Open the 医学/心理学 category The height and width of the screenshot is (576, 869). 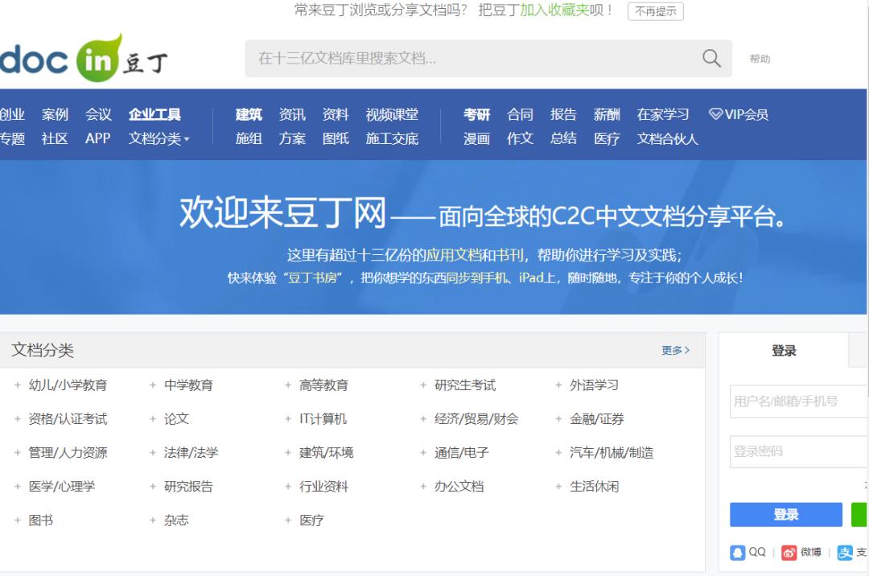tap(62, 486)
